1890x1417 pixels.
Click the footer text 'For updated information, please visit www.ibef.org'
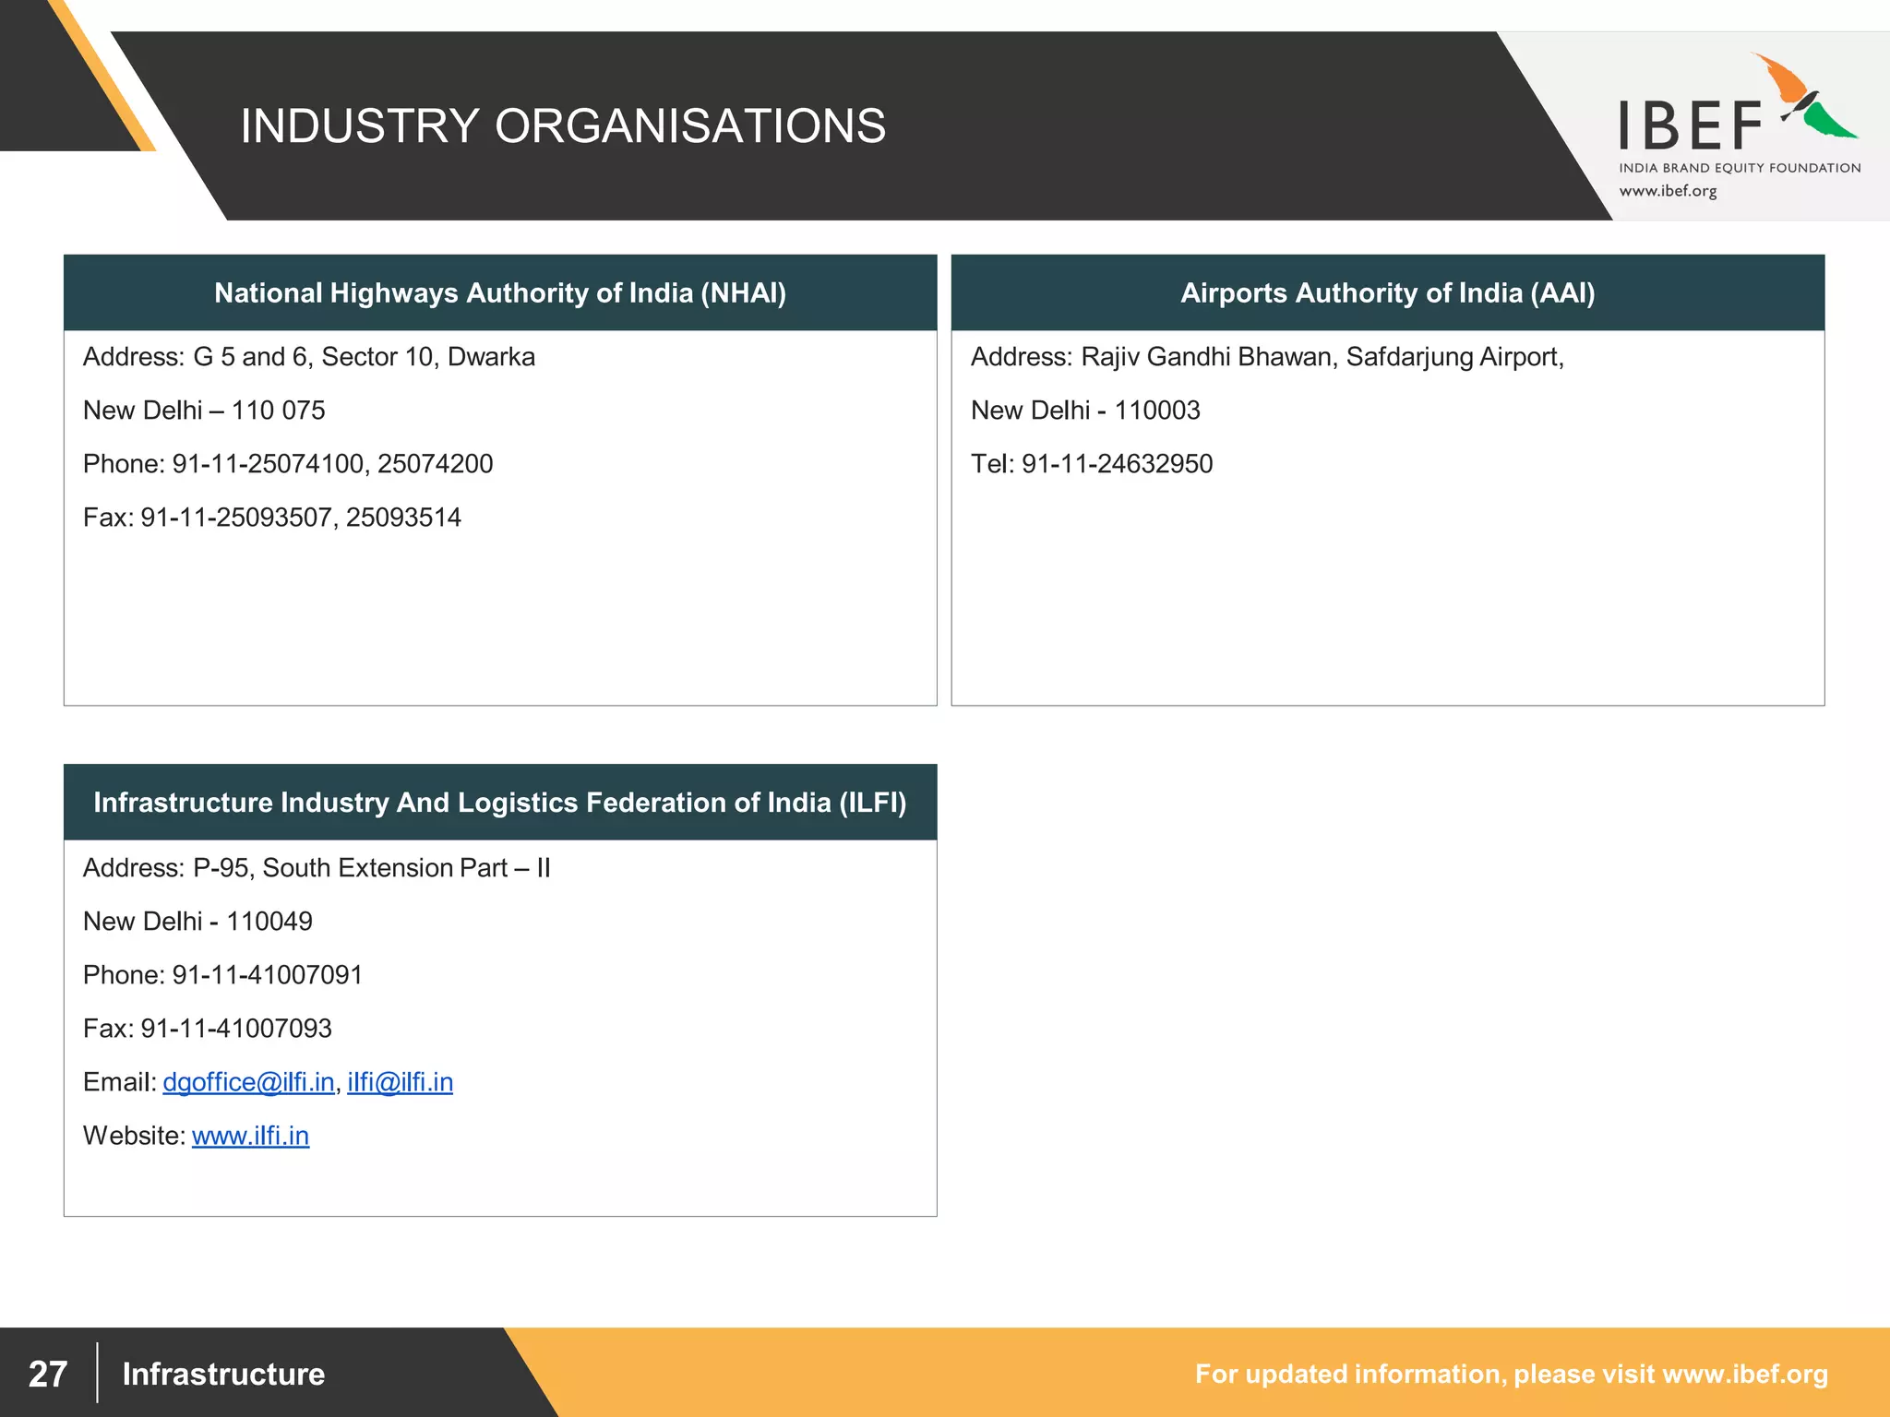(x=1511, y=1374)
